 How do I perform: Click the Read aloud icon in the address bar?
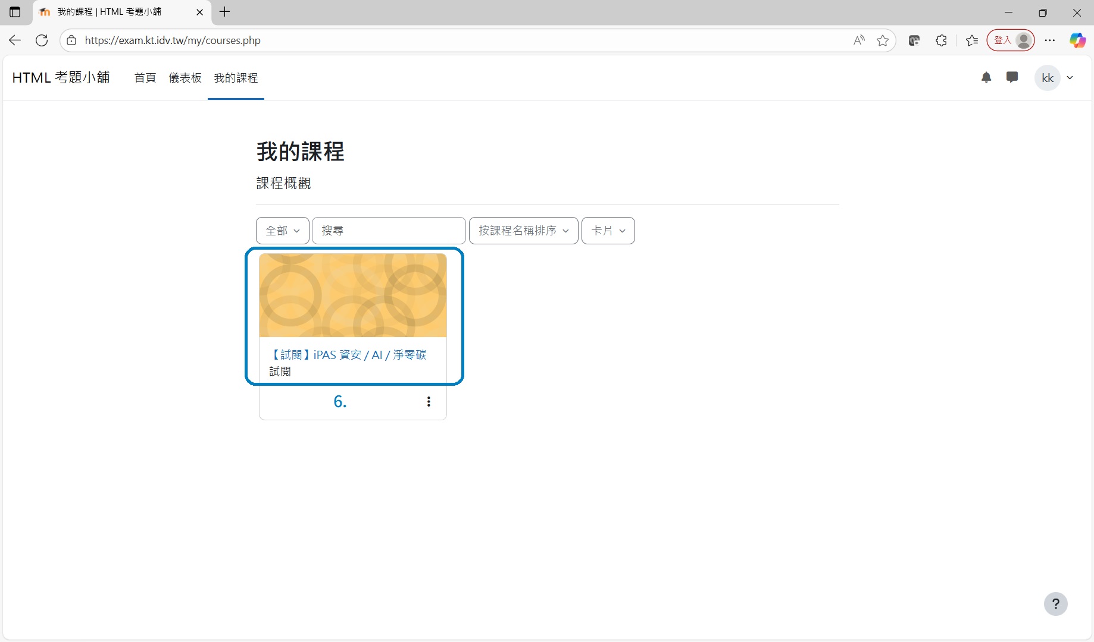pos(859,40)
